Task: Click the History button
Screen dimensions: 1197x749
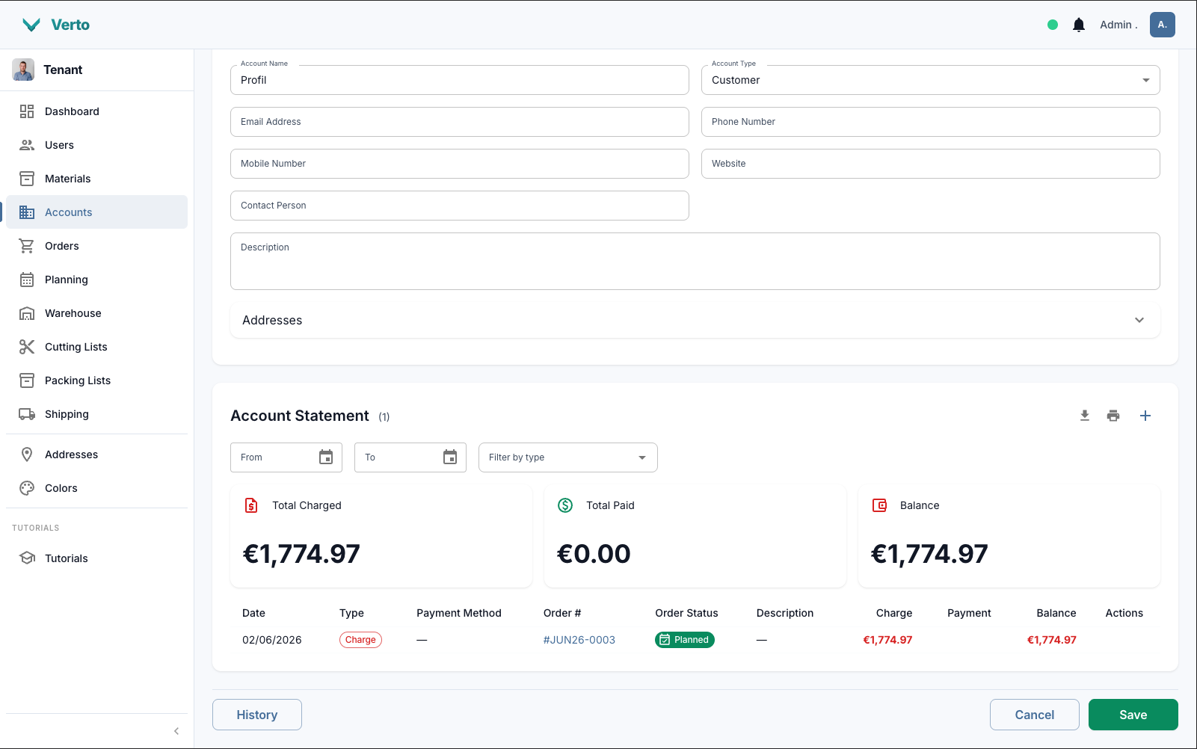Action: click(x=257, y=715)
